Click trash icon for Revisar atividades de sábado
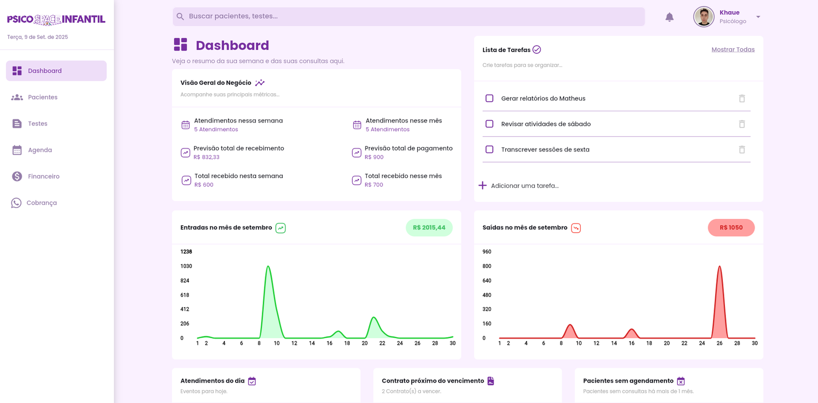 coord(742,124)
